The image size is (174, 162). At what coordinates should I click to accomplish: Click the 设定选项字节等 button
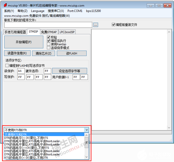[70, 71]
